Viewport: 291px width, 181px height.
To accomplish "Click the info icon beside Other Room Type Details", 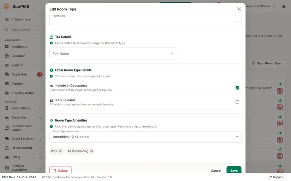I will 52,70.
